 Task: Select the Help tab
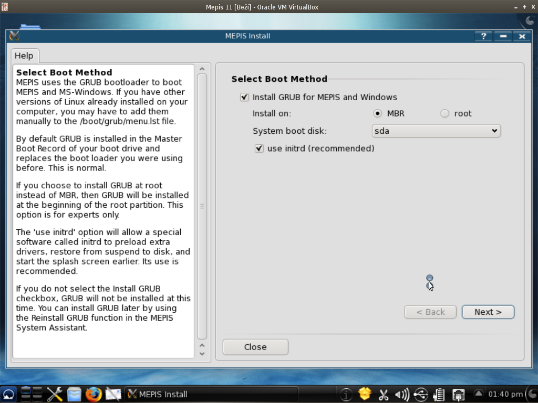coord(24,56)
